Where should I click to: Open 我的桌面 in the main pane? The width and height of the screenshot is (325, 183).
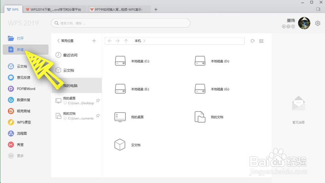[x=129, y=117]
